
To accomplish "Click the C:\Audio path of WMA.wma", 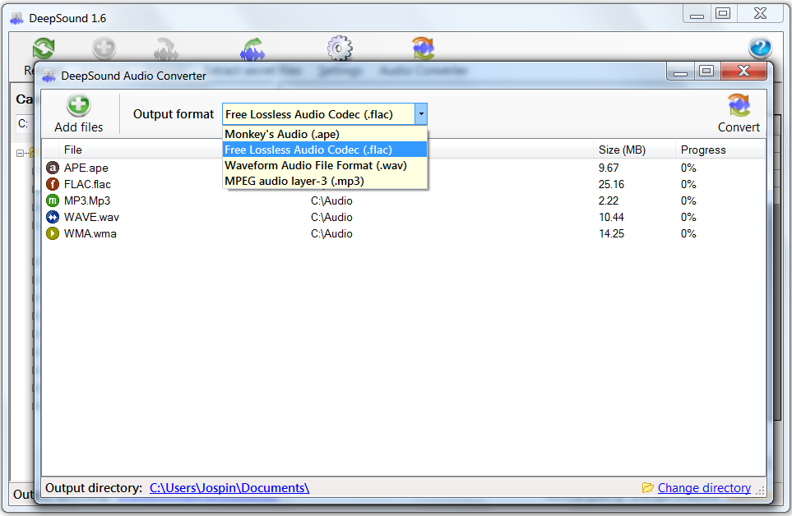I will coord(331,233).
